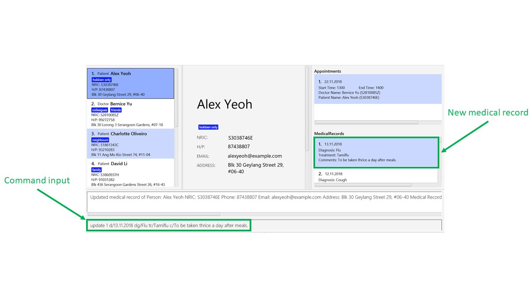Select medical record 1 dated 13.11.2018

376,153
